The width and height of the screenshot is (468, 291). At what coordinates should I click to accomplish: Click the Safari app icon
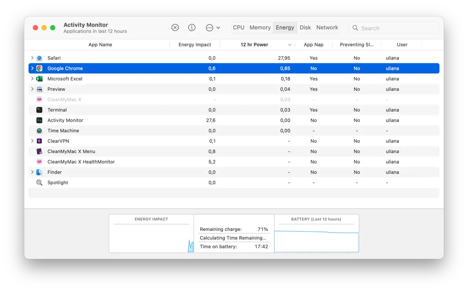(x=39, y=58)
